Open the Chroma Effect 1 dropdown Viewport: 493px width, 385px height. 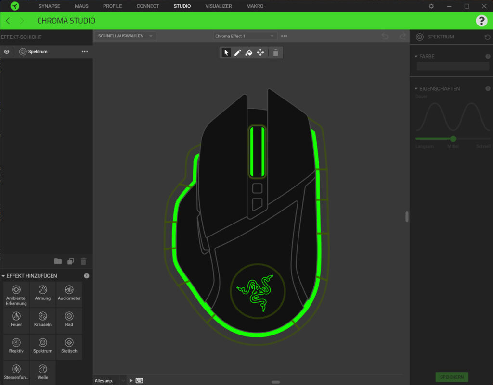tap(244, 36)
